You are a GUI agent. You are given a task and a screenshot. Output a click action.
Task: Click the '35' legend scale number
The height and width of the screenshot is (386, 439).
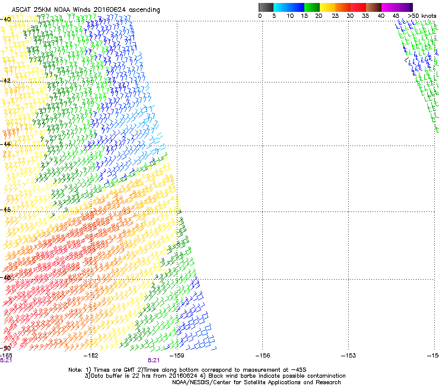tap(365, 16)
